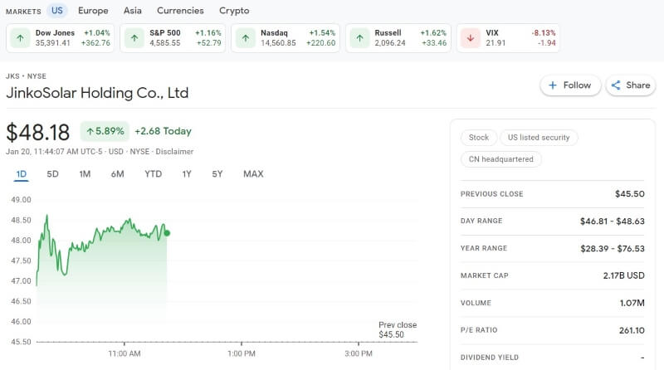Screen dimensions: 664x370
Task: Select the 6M chart range
Action: pos(117,174)
